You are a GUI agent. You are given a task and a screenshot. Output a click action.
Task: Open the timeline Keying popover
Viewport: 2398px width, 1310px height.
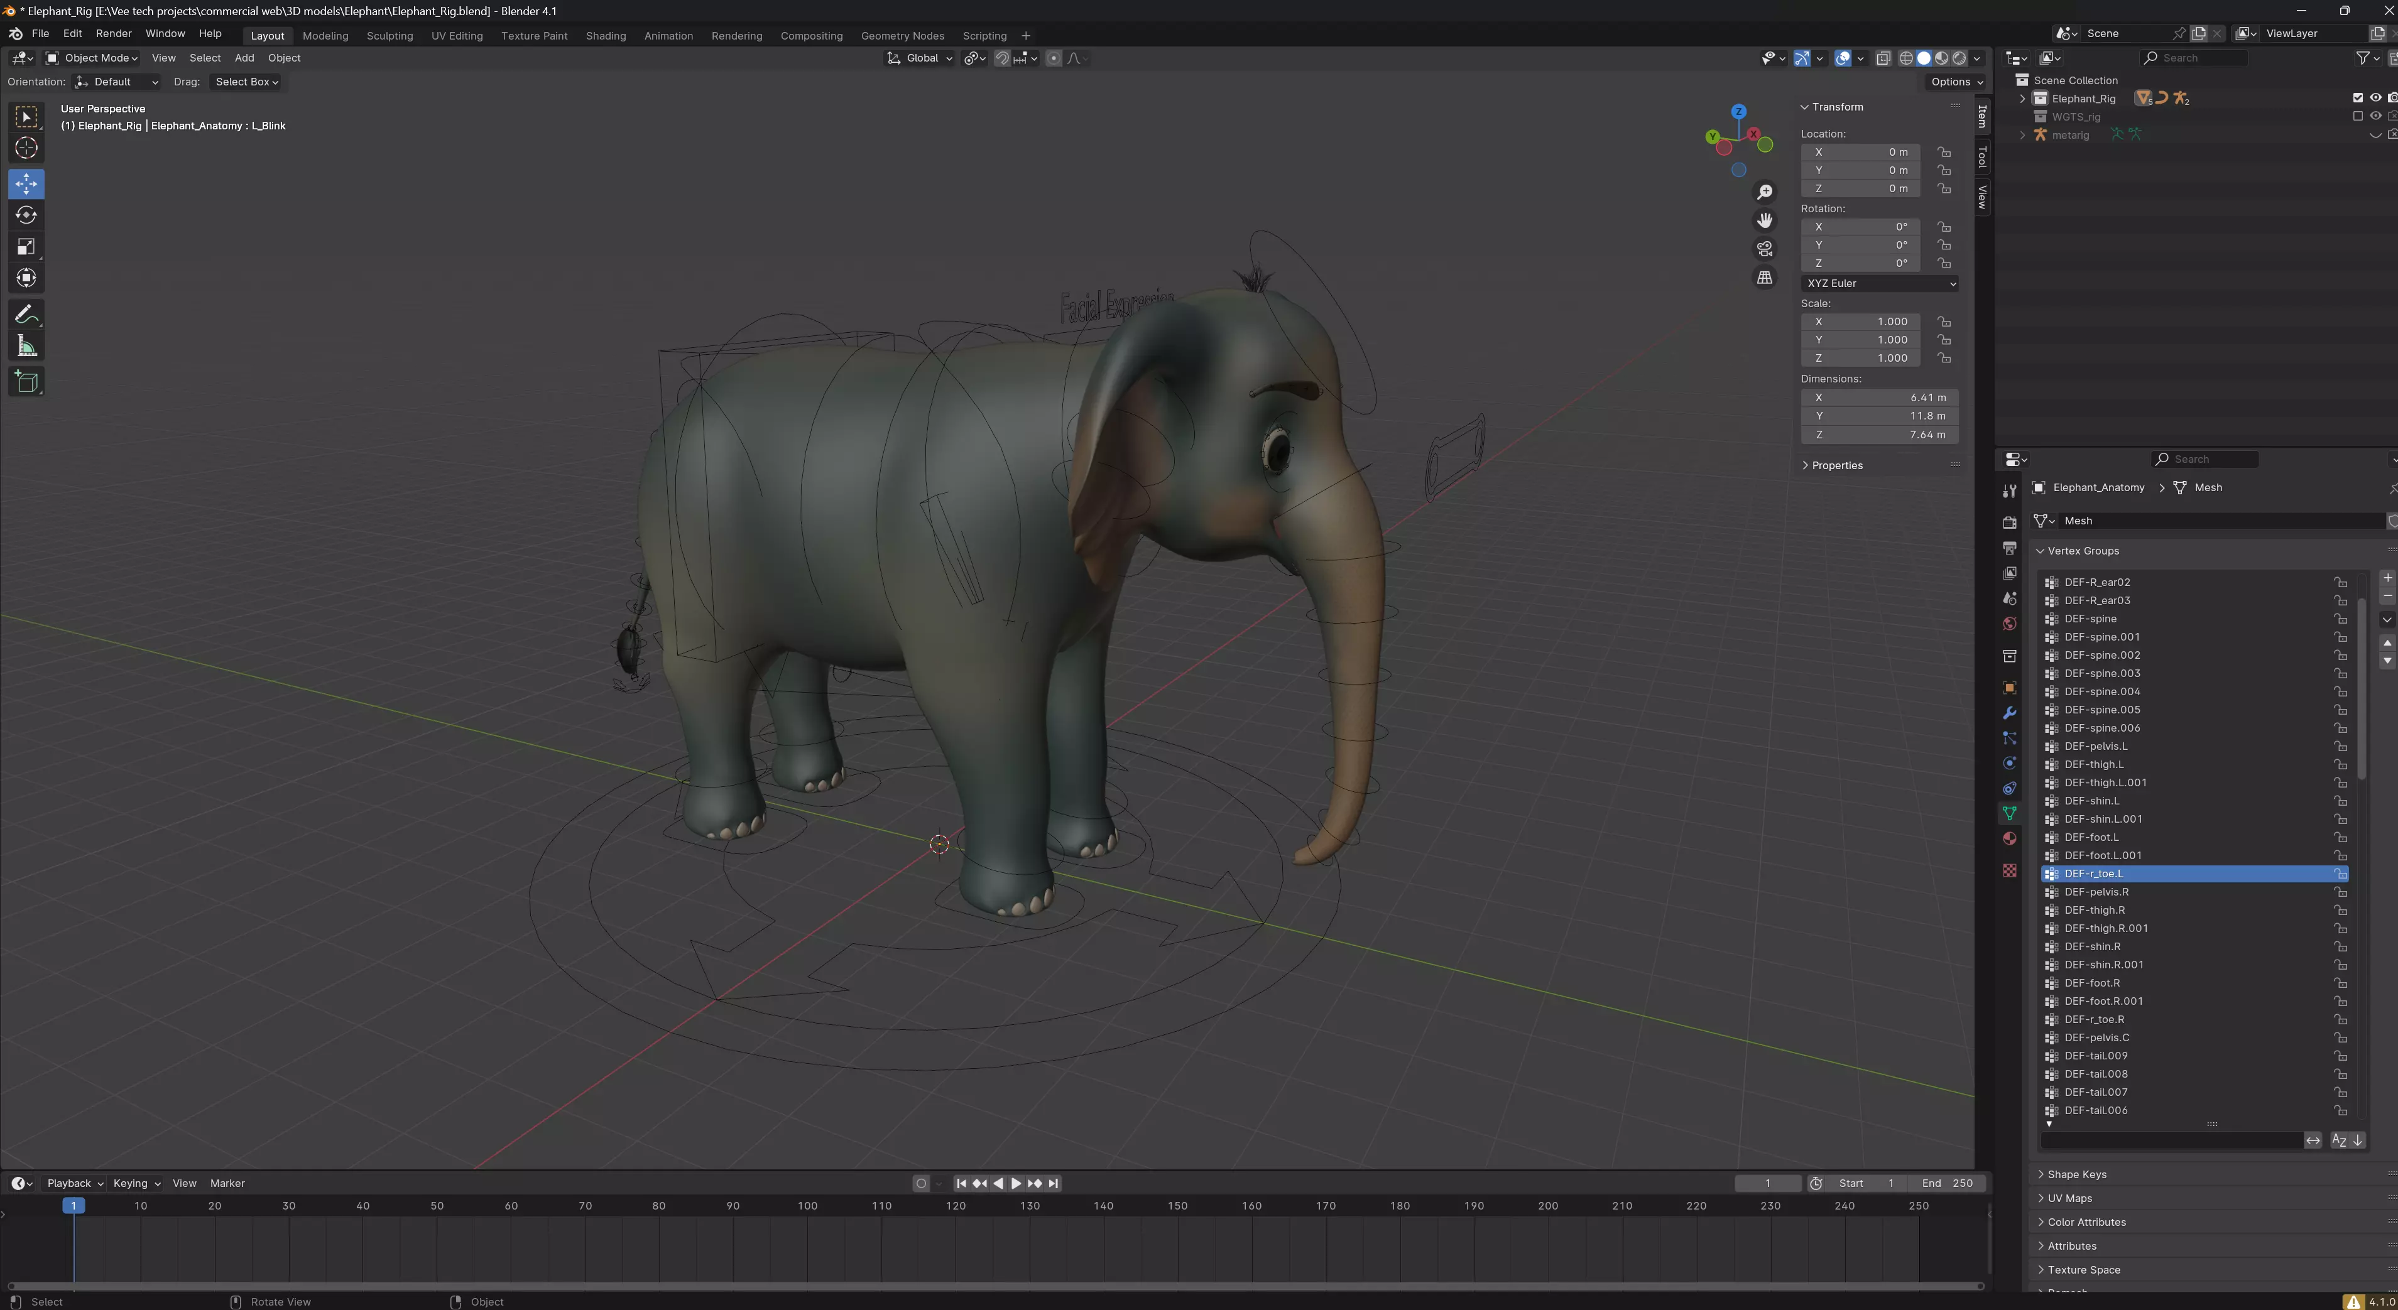click(136, 1184)
